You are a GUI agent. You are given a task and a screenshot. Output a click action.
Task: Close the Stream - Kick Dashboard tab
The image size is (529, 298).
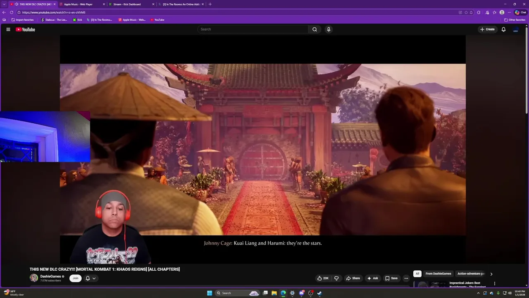(x=153, y=4)
